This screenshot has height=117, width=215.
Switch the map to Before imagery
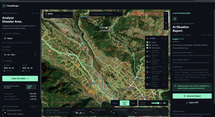pyautogui.click(x=115, y=103)
